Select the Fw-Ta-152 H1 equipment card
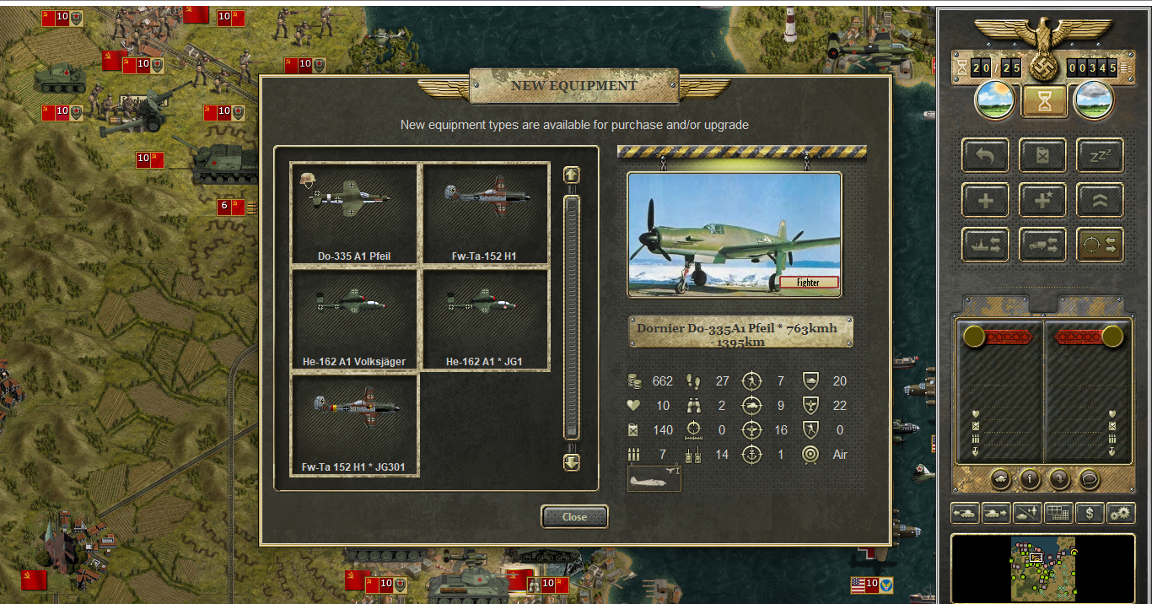The width and height of the screenshot is (1152, 604). pos(486,214)
